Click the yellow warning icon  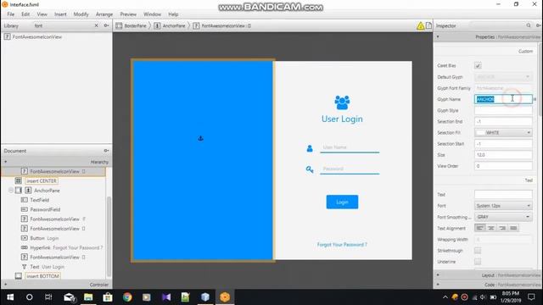(x=421, y=26)
